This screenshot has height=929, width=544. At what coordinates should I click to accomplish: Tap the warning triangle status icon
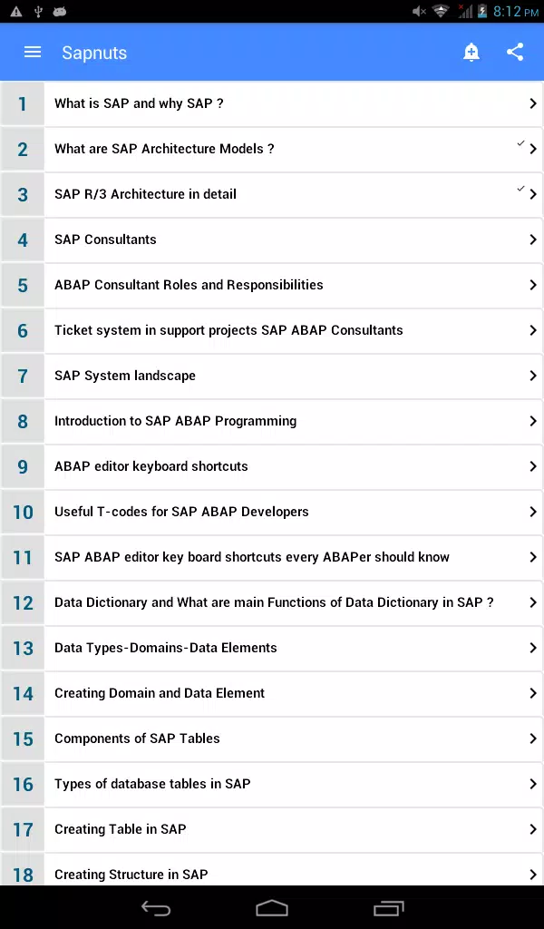point(16,11)
